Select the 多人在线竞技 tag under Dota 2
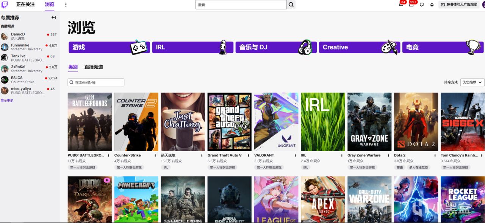This screenshot has height=223, width=485. pyautogui.click(x=418, y=167)
